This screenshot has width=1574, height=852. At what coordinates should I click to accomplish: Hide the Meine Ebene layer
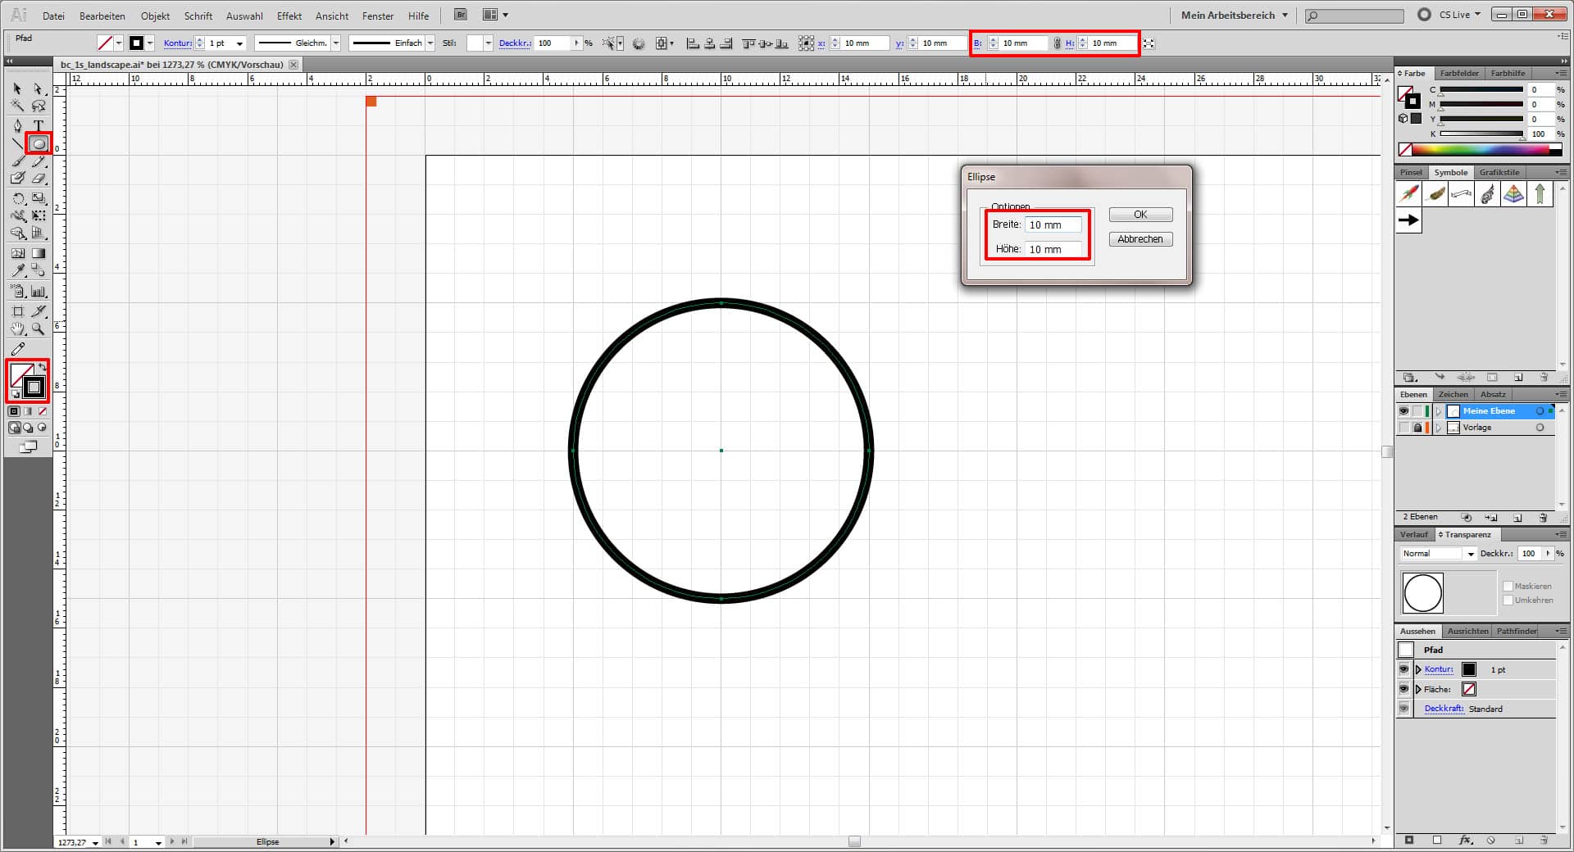tap(1404, 410)
